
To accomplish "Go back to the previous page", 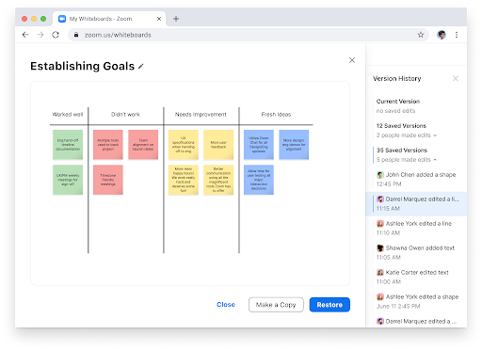I will (x=25, y=35).
